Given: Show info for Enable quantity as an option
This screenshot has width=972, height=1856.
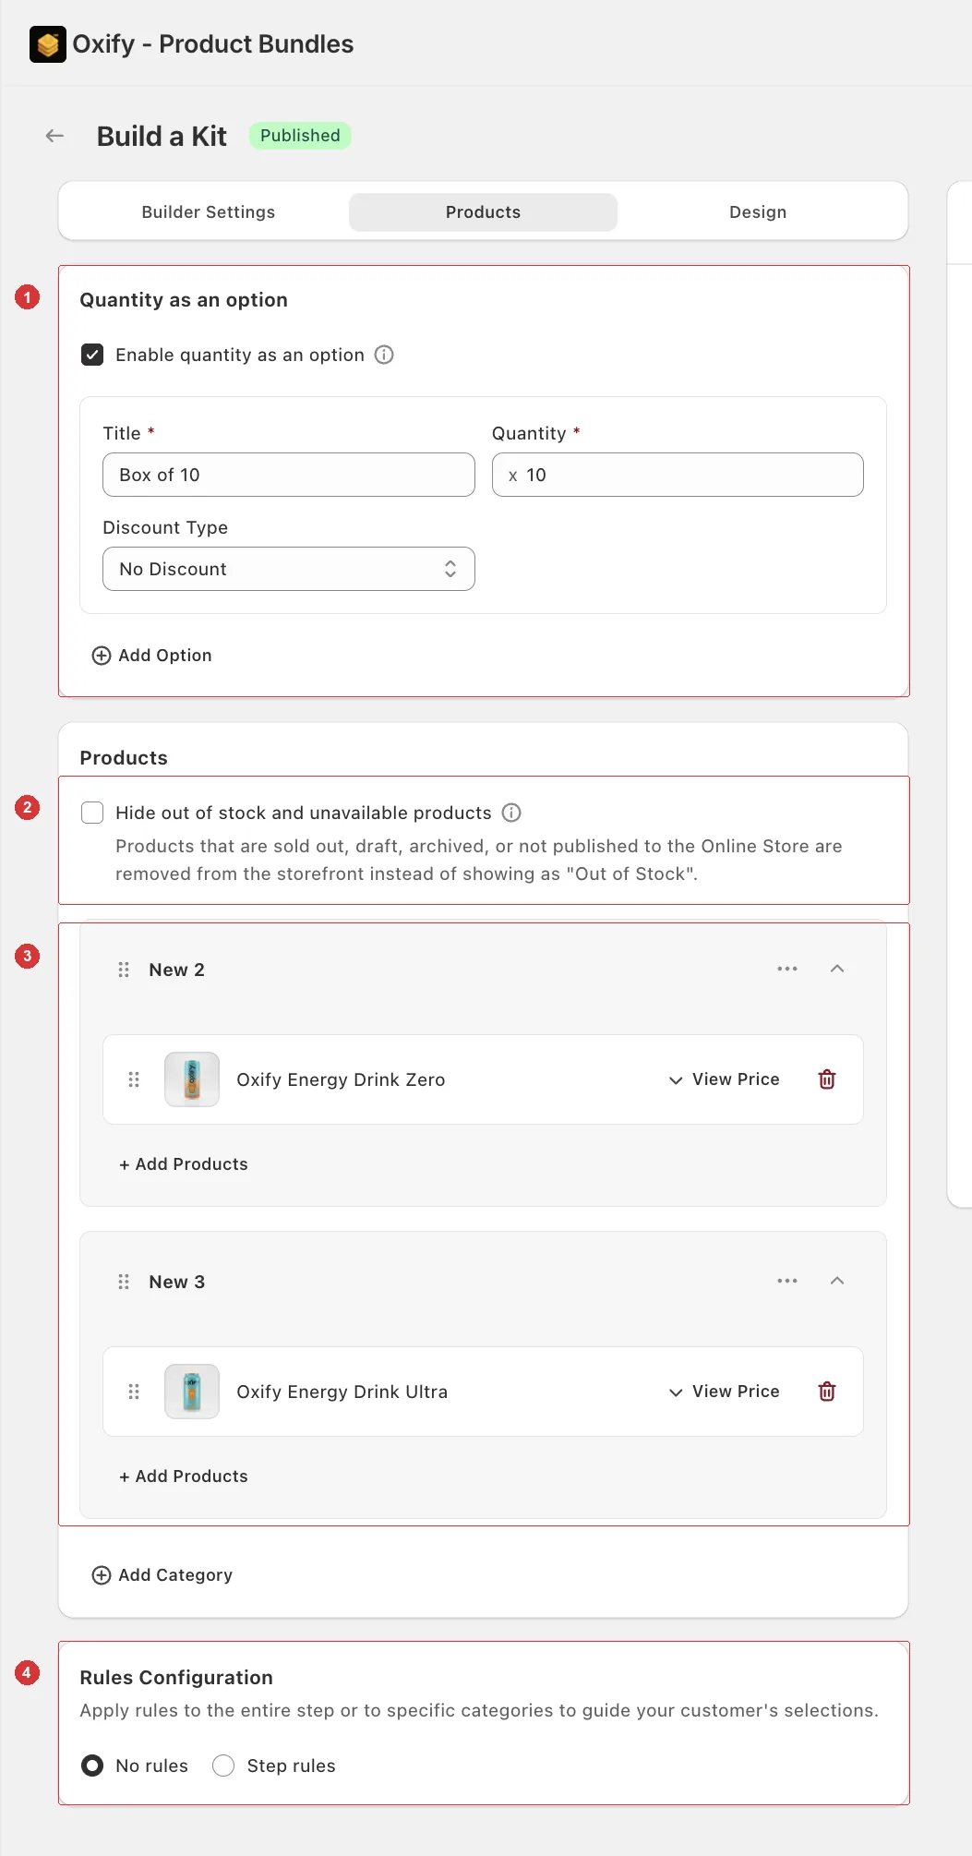Looking at the screenshot, I should (x=384, y=355).
